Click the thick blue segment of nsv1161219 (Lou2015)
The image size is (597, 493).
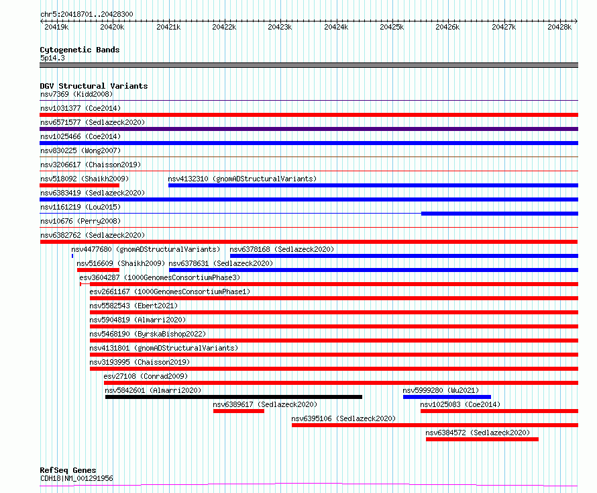500,214
